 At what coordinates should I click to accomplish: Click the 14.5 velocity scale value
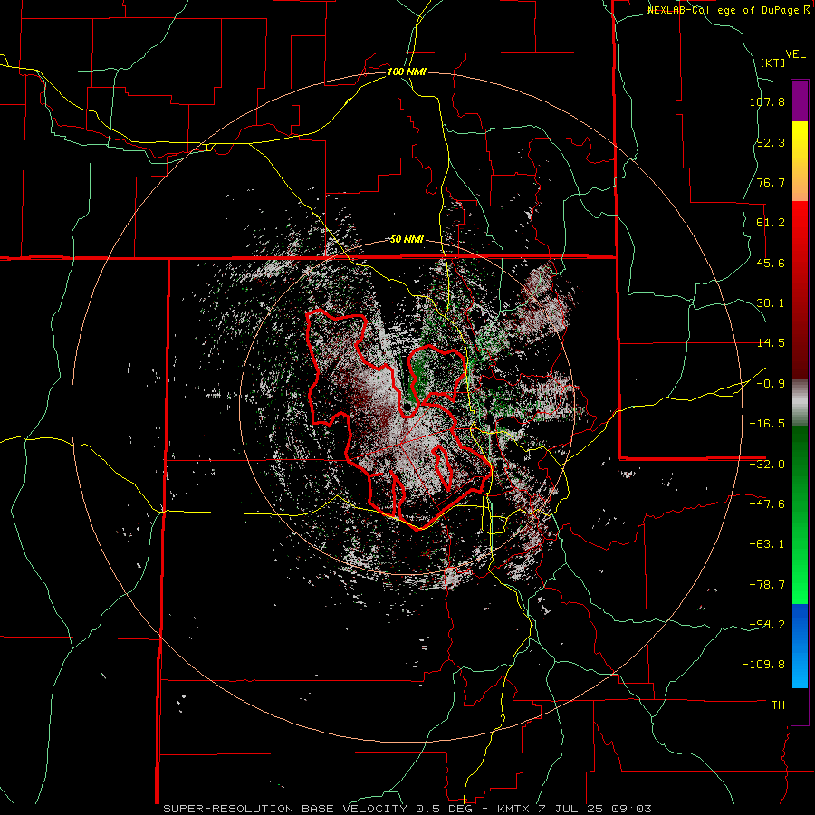(771, 343)
